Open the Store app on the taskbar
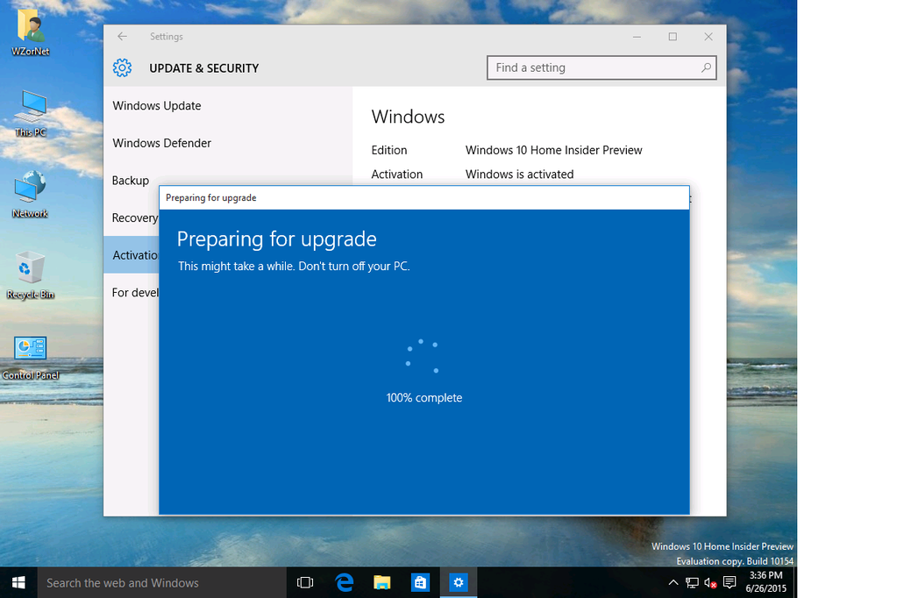This screenshot has height=598, width=897. pyautogui.click(x=420, y=582)
